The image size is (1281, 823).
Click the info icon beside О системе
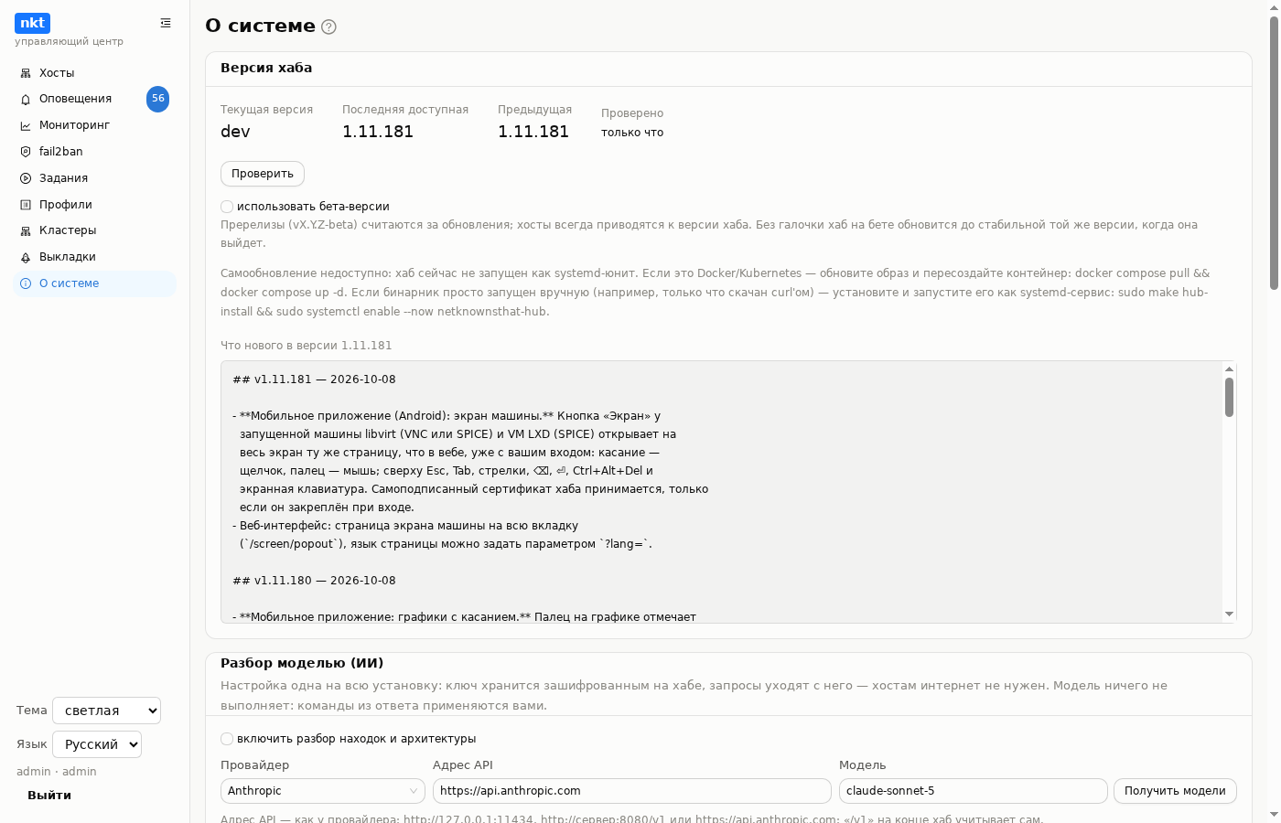[26, 283]
